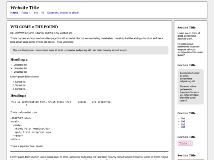214x160 pixels.
Task: Click the last 'Unsorted list' bullet item
Action: tap(20, 72)
